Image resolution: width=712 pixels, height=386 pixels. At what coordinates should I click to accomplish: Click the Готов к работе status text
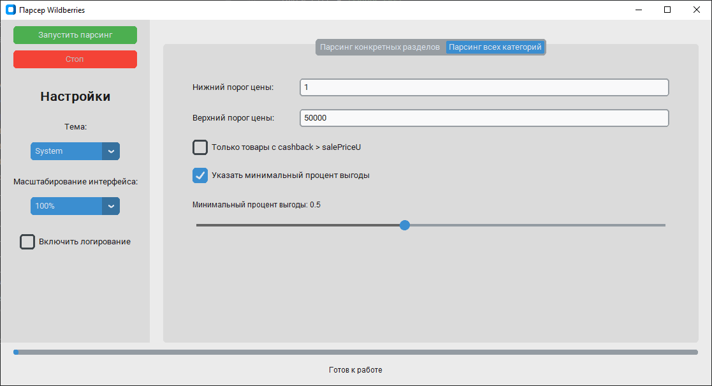tap(356, 370)
